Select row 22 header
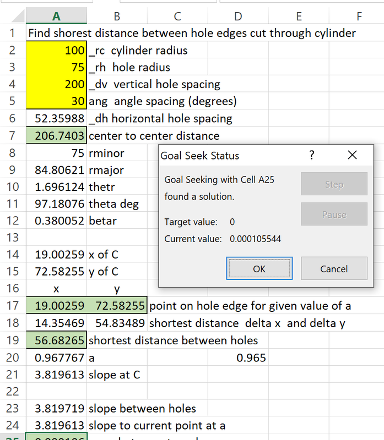This screenshot has height=440, width=384. [12, 391]
